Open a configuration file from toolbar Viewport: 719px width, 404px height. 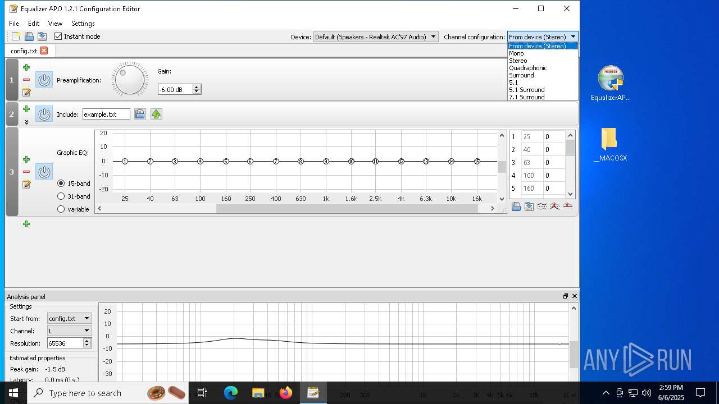click(x=29, y=36)
